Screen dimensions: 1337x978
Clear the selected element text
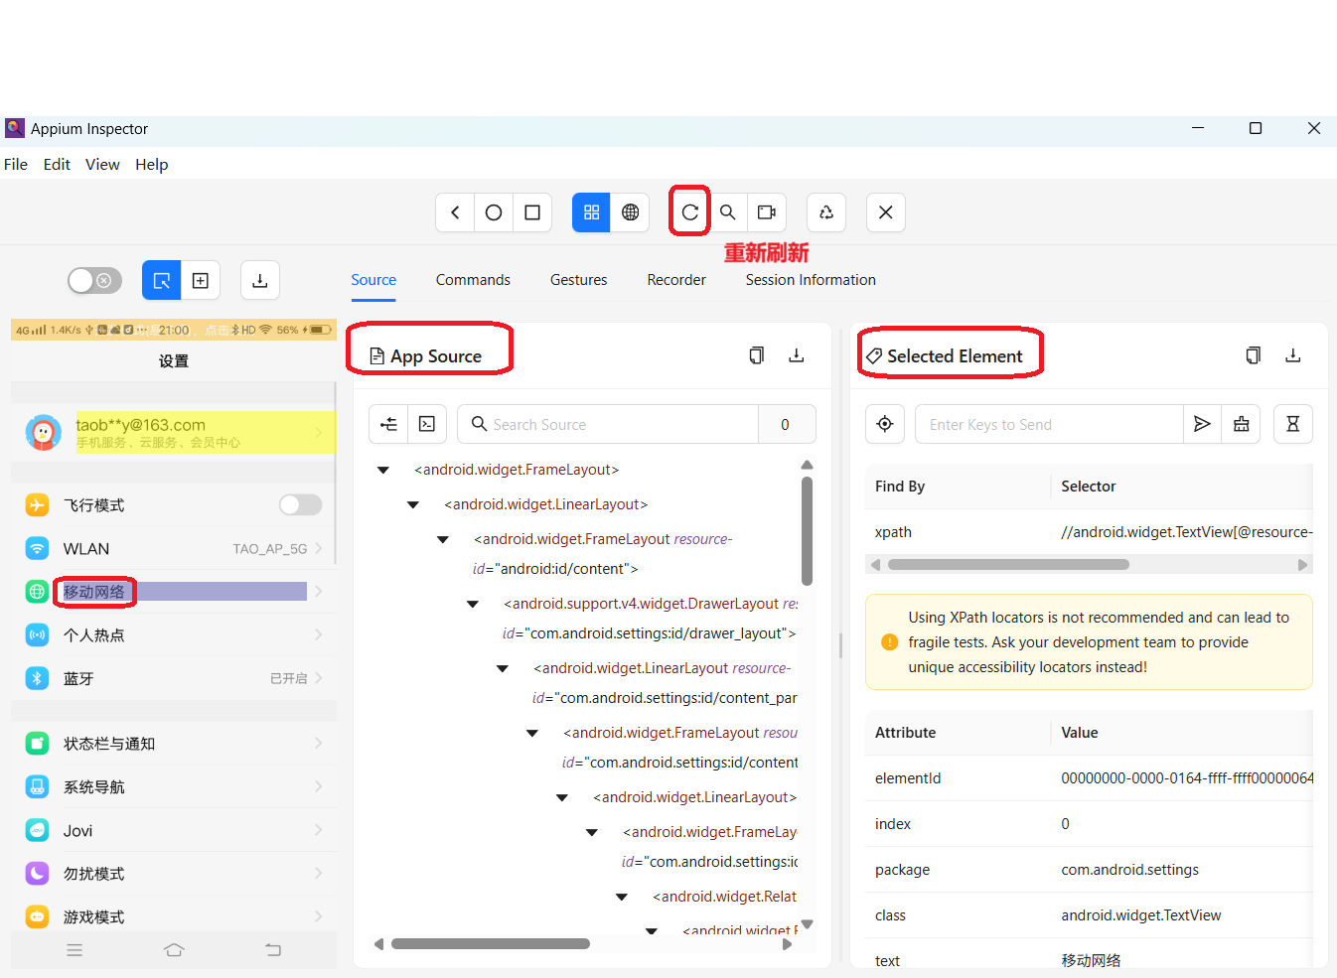tap(1242, 424)
